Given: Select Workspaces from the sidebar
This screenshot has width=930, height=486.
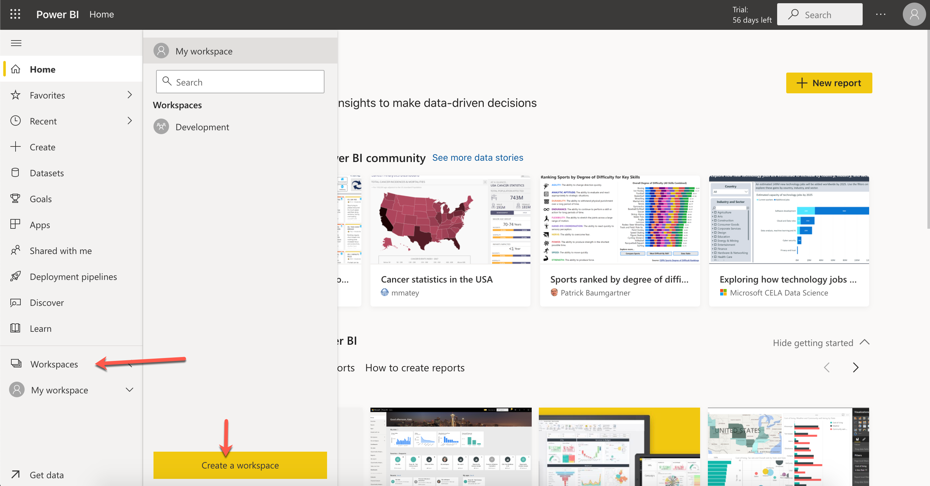Looking at the screenshot, I should pos(54,363).
